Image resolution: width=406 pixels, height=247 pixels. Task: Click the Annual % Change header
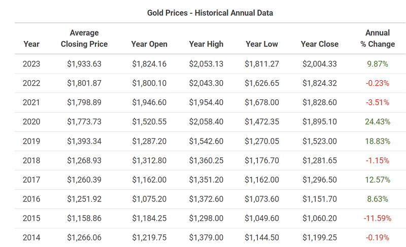[378, 39]
